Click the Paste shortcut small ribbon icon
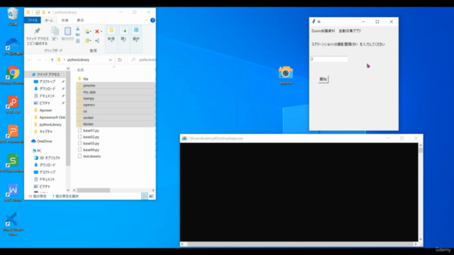 pos(77,41)
